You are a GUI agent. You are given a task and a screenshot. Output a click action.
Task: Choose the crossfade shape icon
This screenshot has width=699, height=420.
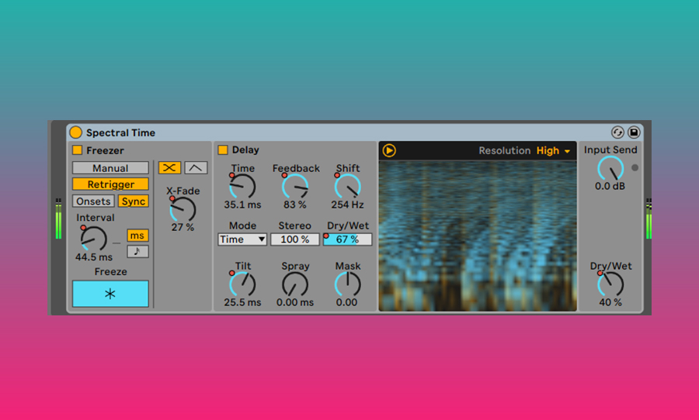(x=169, y=167)
